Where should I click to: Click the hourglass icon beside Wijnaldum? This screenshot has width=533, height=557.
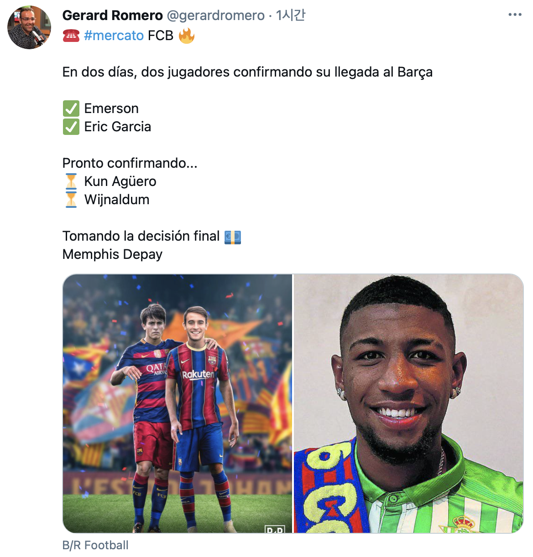pyautogui.click(x=71, y=200)
